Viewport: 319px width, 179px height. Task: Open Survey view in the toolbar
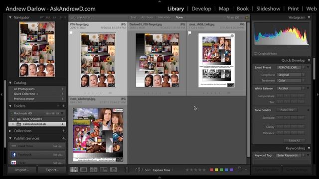(x=104, y=170)
